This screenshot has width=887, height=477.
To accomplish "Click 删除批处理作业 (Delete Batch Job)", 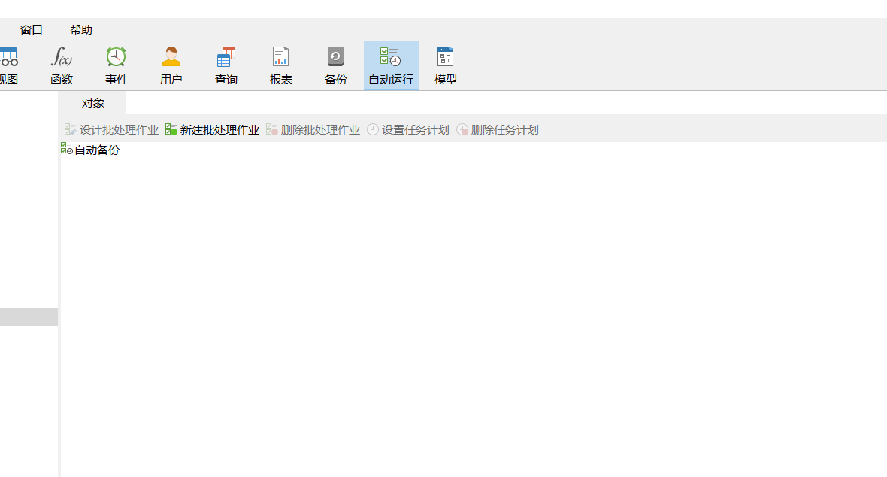I will point(313,130).
